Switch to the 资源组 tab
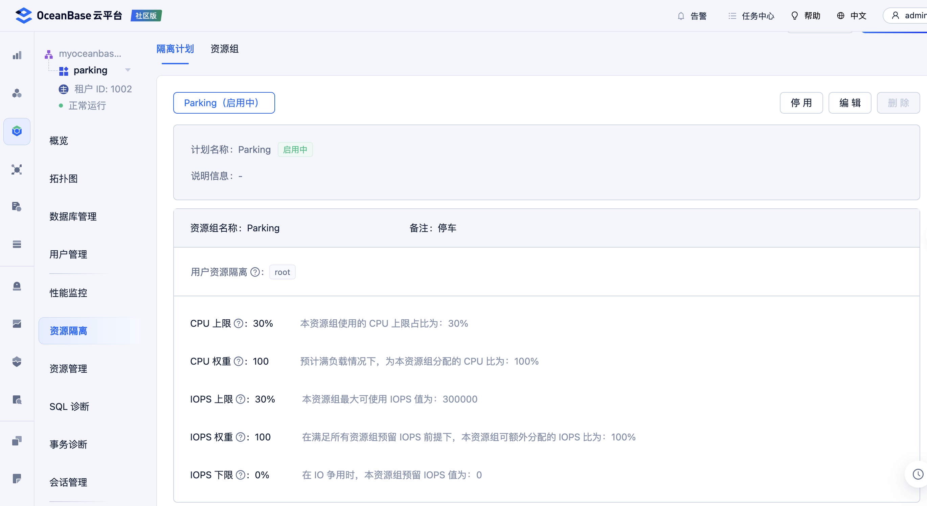 224,49
